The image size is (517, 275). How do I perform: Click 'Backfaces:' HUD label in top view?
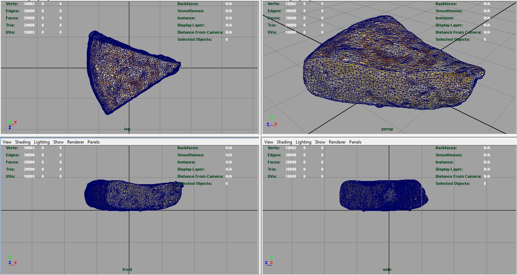click(188, 4)
